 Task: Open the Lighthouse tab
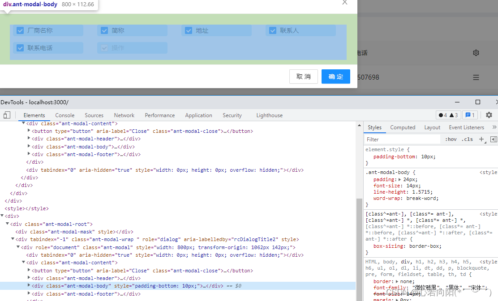pyautogui.click(x=269, y=115)
